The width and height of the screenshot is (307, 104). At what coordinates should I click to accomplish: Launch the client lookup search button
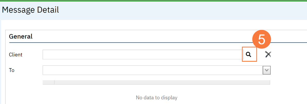coord(249,54)
